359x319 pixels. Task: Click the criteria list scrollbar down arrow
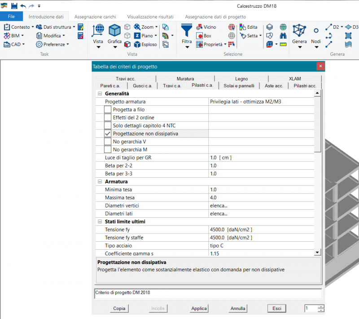coord(317,252)
